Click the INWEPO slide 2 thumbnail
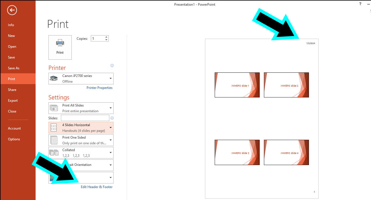Image resolution: width=371 pixels, height=200 pixels. tap(286, 85)
